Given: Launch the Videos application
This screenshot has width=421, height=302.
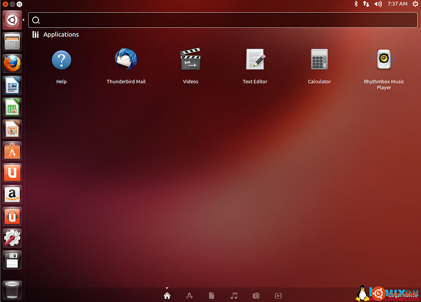Looking at the screenshot, I should (190, 60).
